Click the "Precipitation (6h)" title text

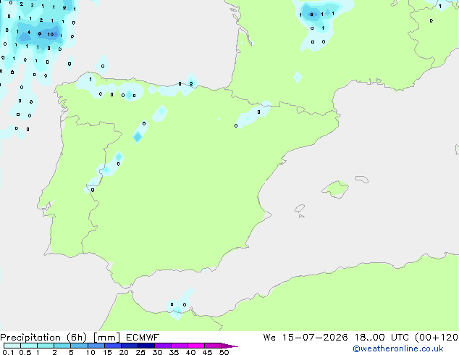43,338
